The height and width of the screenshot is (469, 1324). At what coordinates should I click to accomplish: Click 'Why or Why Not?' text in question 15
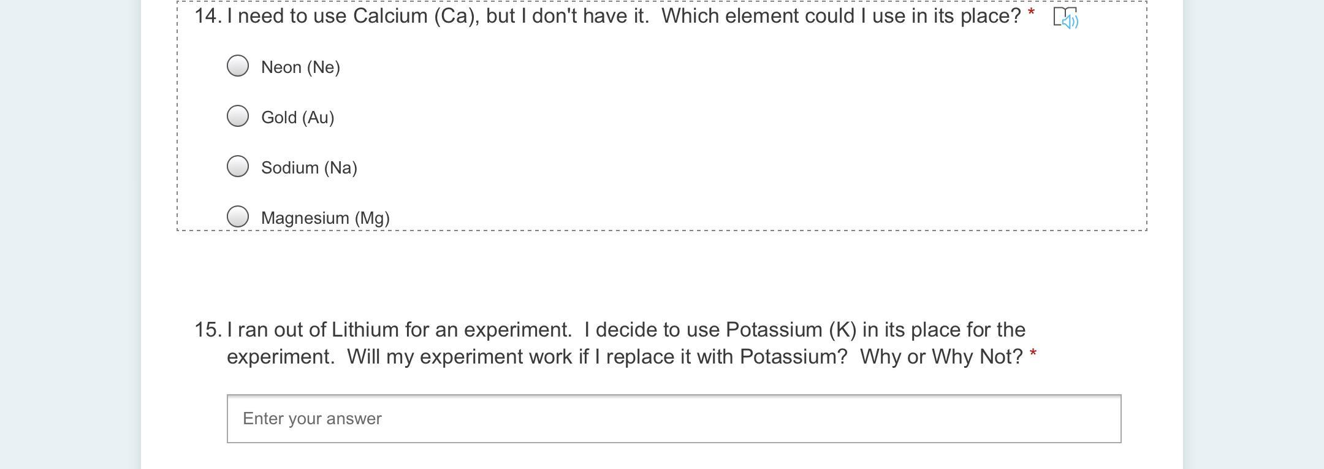(941, 357)
